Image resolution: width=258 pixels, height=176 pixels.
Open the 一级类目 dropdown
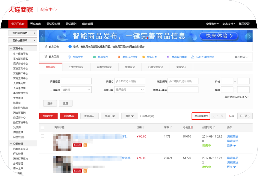tap(76, 89)
